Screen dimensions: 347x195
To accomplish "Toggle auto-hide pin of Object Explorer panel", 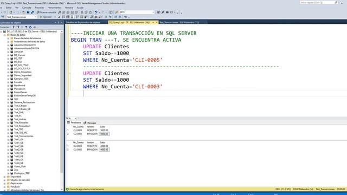I will (x=59, y=22).
